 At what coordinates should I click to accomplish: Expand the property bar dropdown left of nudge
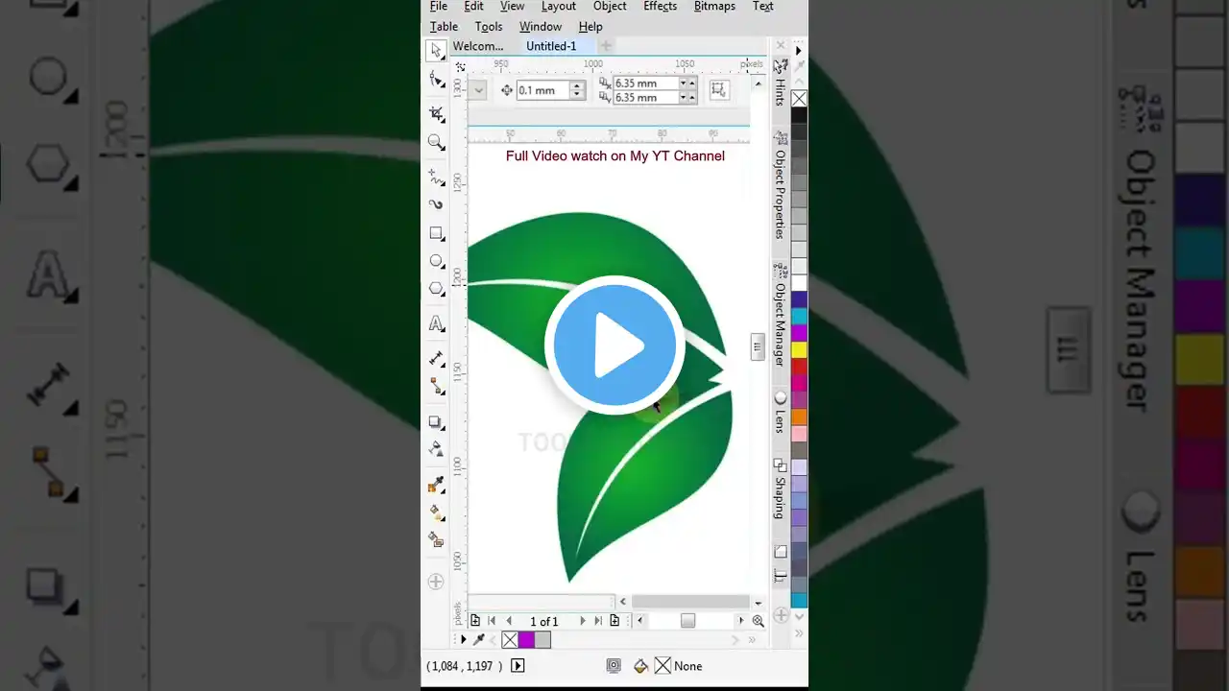(479, 90)
